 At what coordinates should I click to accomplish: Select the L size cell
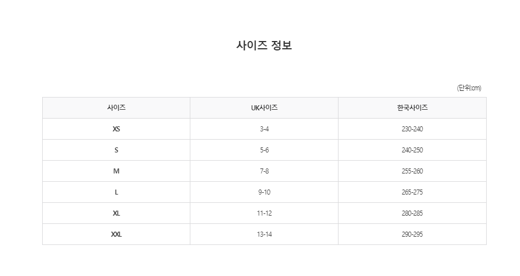click(116, 192)
